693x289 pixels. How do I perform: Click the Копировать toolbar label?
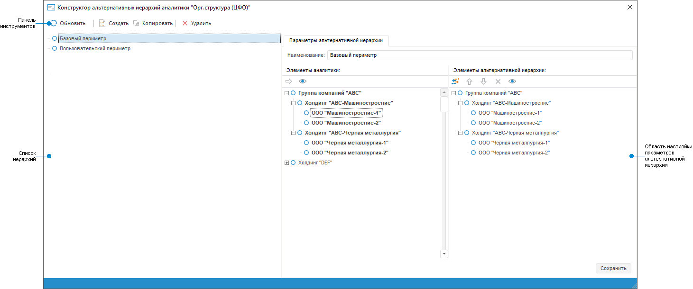[157, 23]
